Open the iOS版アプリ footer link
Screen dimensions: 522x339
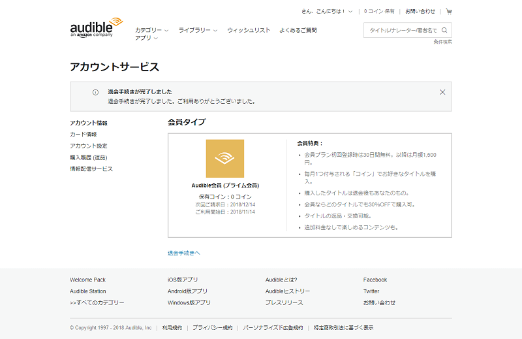(183, 280)
